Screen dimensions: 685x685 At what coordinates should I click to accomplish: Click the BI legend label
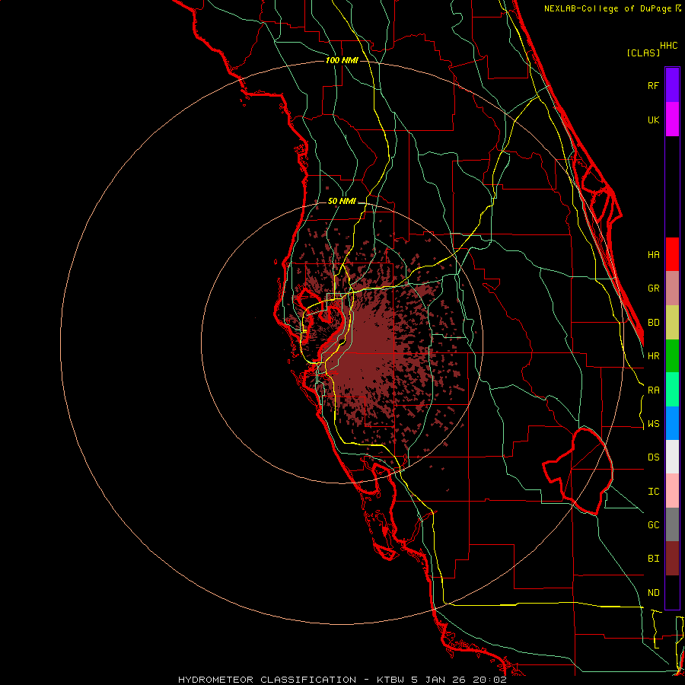coord(654,559)
